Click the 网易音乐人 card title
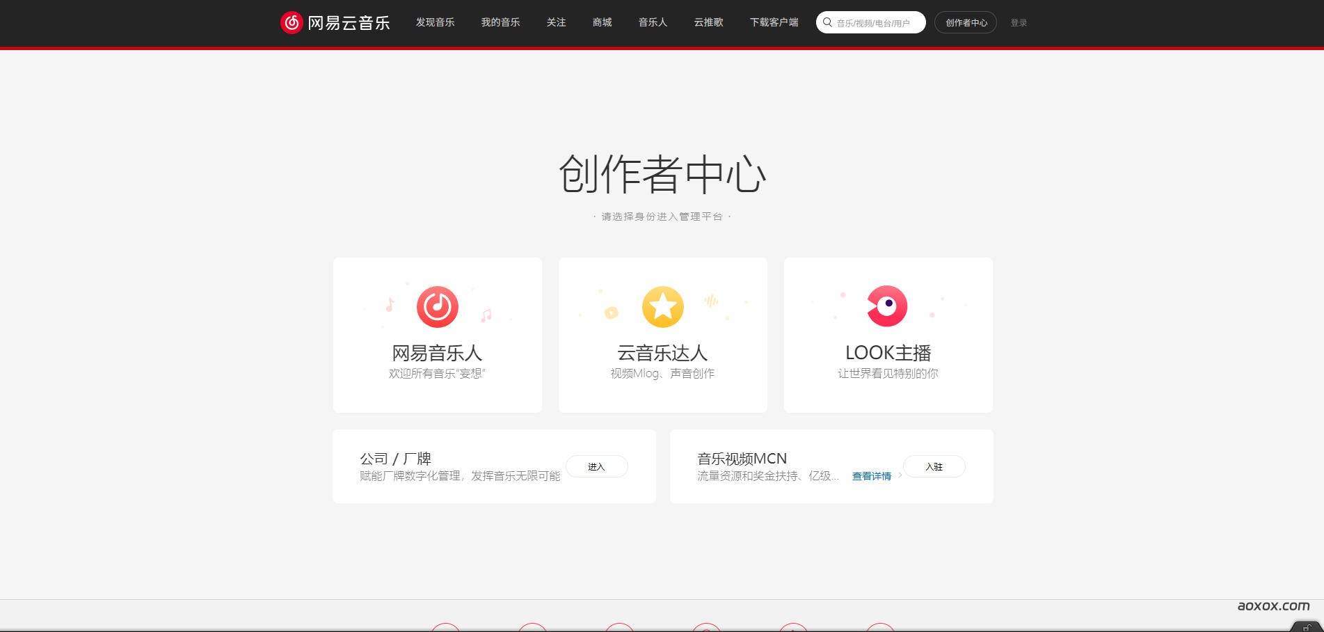1324x632 pixels. [x=438, y=353]
